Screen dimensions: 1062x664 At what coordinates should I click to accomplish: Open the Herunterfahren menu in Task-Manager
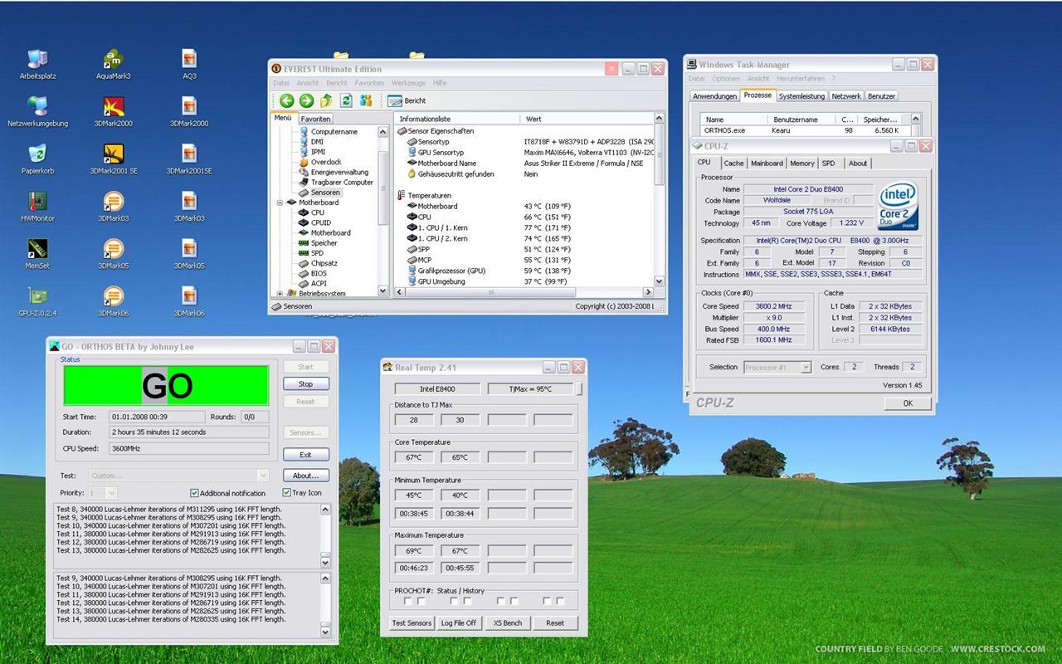point(801,79)
